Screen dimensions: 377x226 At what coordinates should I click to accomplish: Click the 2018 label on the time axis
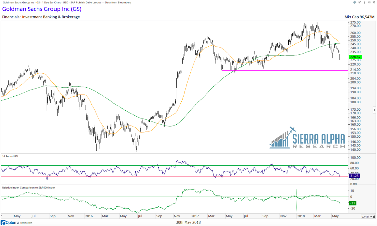(301, 216)
